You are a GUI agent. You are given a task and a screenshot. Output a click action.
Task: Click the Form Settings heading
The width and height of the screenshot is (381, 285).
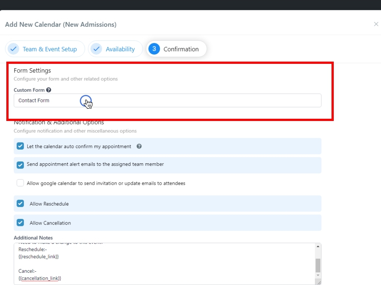tap(32, 71)
